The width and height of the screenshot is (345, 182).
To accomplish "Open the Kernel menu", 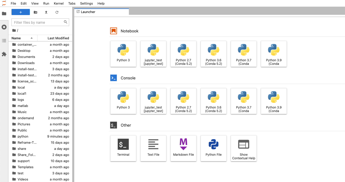I will [59, 3].
